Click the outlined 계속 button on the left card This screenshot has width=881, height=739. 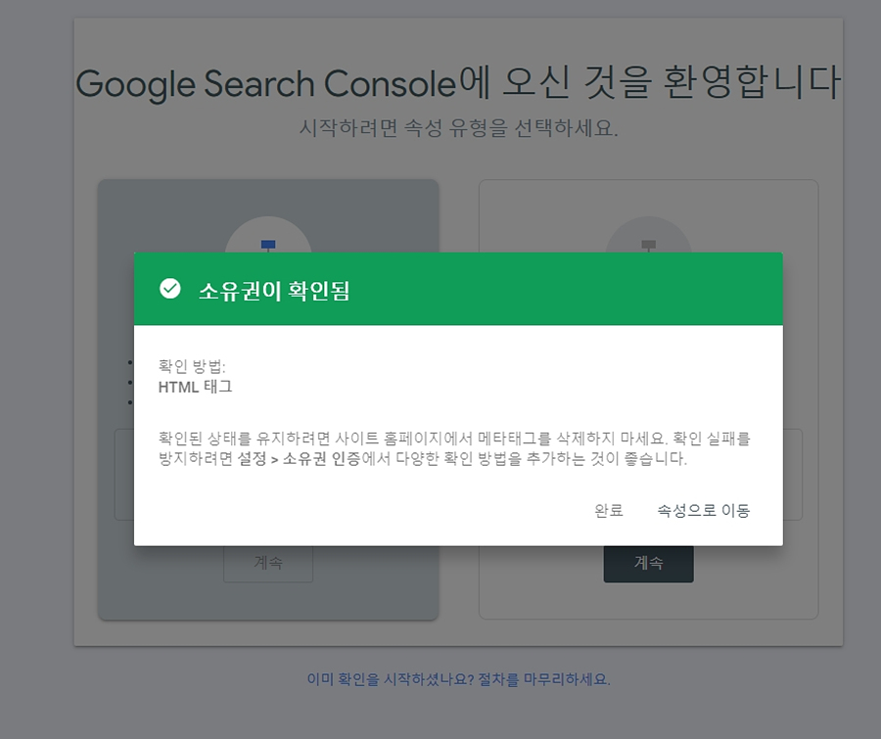(268, 563)
